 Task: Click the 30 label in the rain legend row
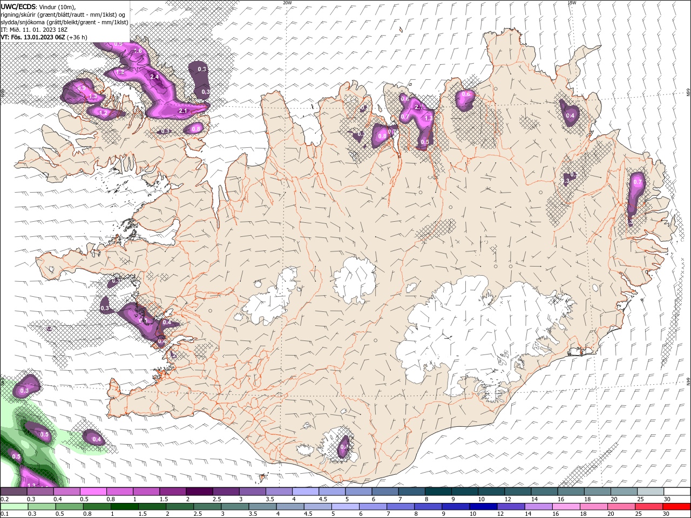pos(667,514)
